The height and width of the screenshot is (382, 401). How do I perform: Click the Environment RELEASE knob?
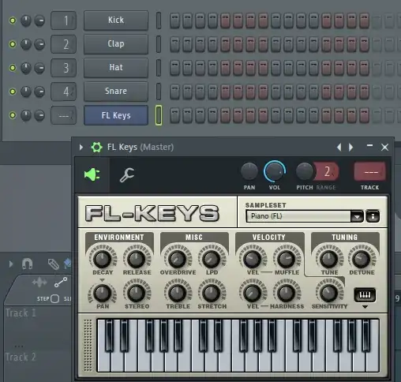pyautogui.click(x=137, y=259)
